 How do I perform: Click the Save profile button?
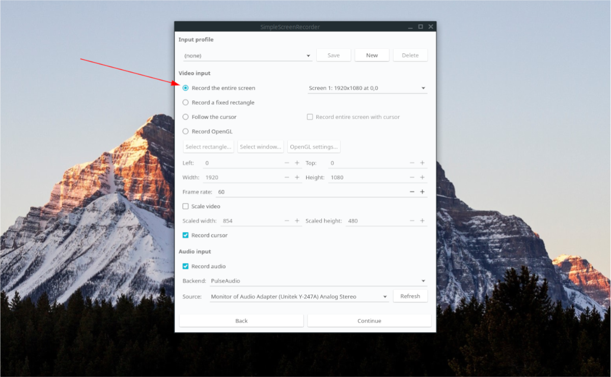(334, 55)
